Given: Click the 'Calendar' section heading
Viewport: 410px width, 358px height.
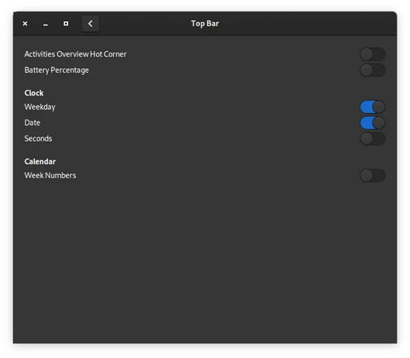Looking at the screenshot, I should point(40,161).
